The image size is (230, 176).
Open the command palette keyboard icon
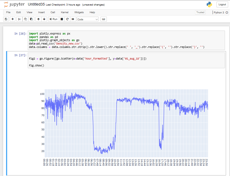point(104,19)
